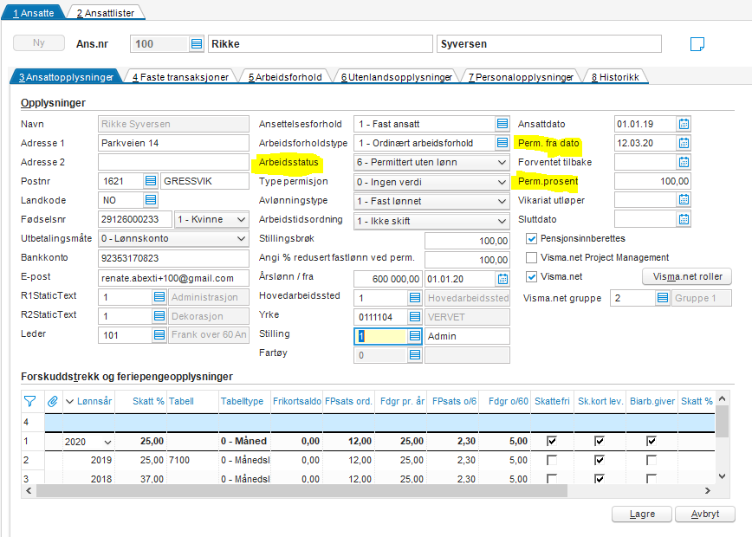This screenshot has height=537, width=752.
Task: Switch to the Arbeidsforhold tab
Action: 285,77
